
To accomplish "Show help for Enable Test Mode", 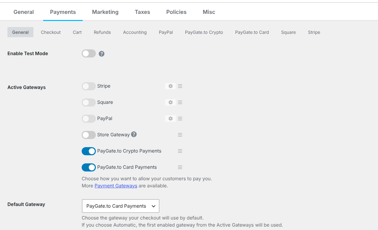I will (x=102, y=54).
